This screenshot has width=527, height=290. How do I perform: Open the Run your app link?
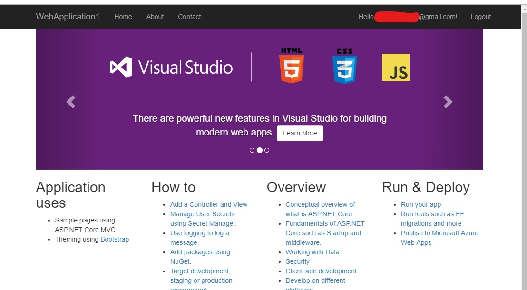click(421, 204)
